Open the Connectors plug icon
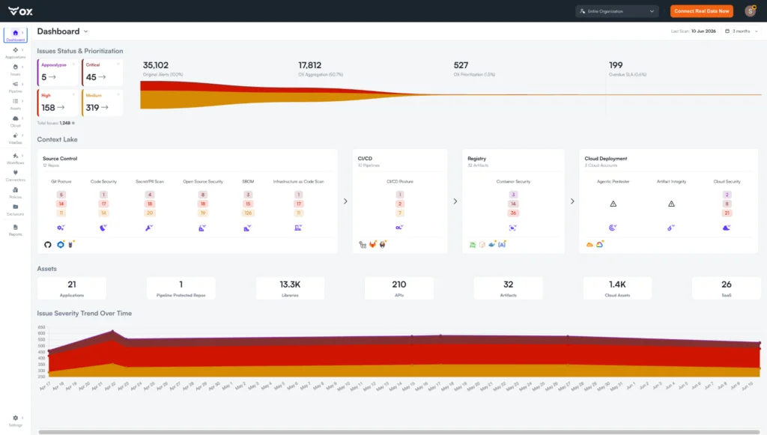Screen dimensions: 767x435 (15, 175)
